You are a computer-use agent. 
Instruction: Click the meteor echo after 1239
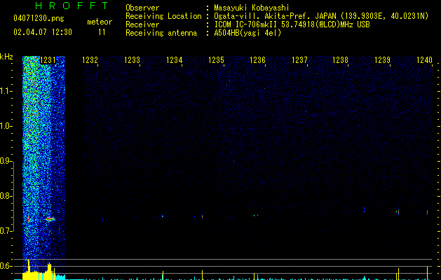398,212
